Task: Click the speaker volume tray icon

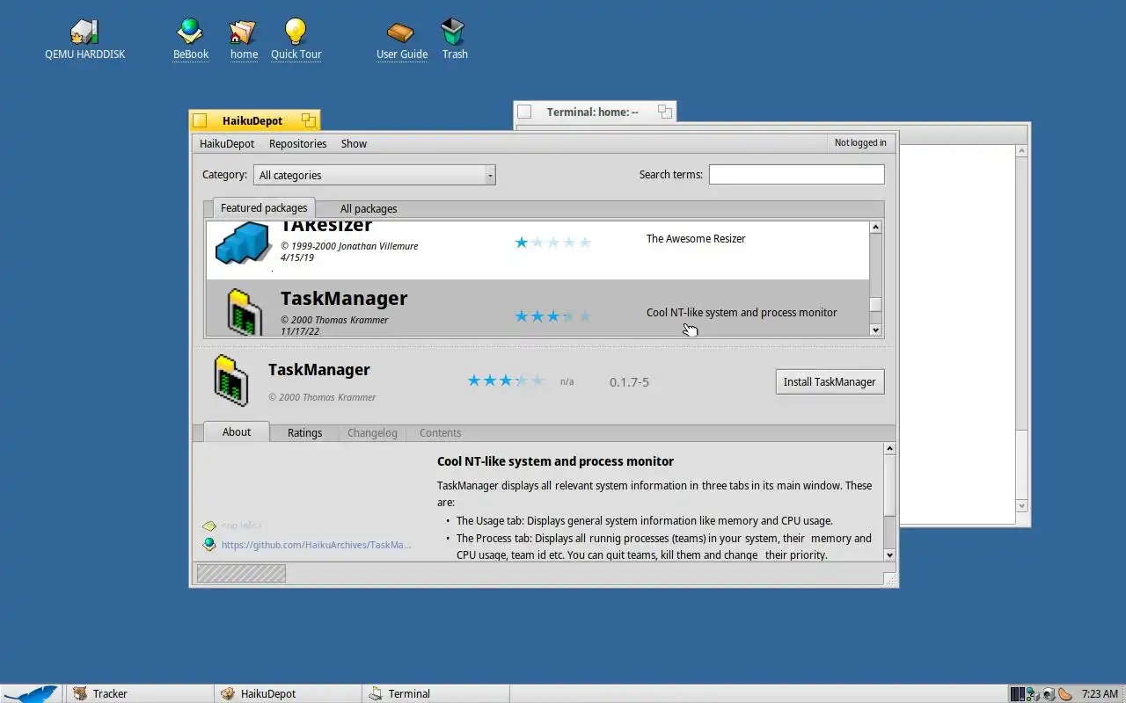Action: (1049, 693)
